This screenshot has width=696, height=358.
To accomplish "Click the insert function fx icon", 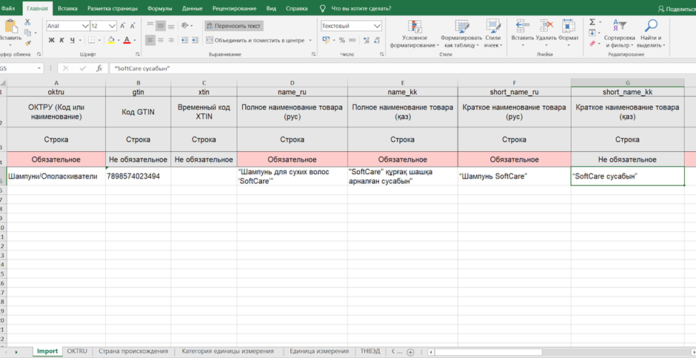I will pos(99,68).
